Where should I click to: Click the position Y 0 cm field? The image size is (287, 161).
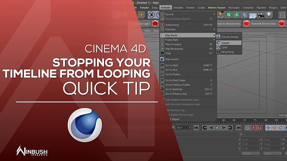tap(251, 144)
